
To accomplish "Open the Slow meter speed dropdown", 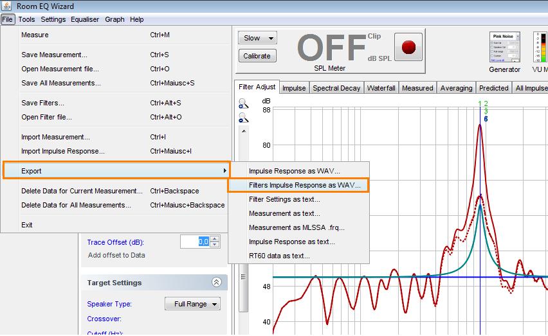I will tap(257, 38).
